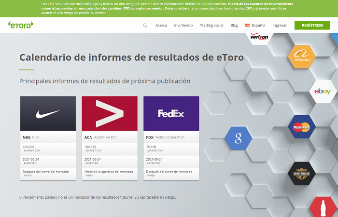Click Accenture's 188.85B market cap value
This screenshot has height=217, width=338.
tap(90, 147)
